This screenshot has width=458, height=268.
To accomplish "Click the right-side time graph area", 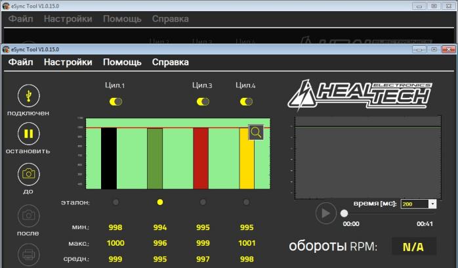I will point(368,158).
